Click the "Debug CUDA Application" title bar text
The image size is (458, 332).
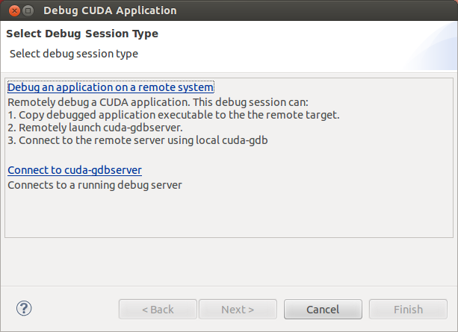[110, 11]
